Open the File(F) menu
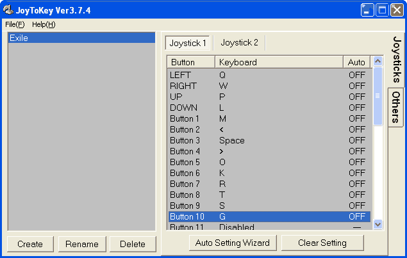The height and width of the screenshot is (258, 407). 15,24
